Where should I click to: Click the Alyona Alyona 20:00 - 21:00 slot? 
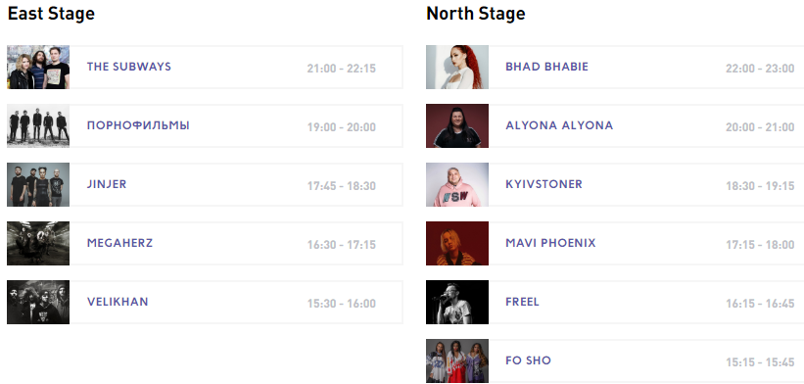click(760, 127)
